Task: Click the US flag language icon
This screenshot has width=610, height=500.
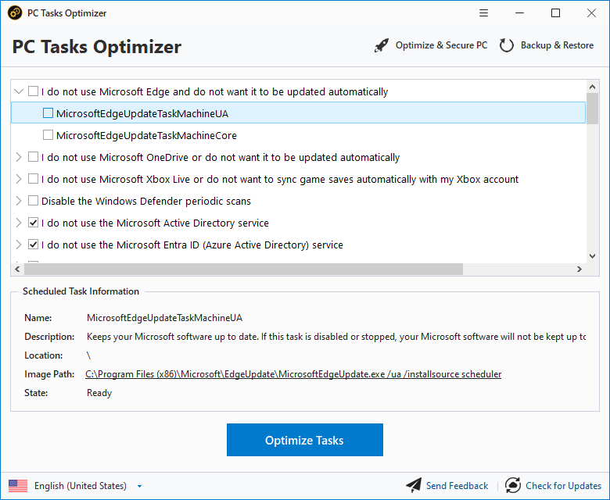Action: tap(18, 486)
